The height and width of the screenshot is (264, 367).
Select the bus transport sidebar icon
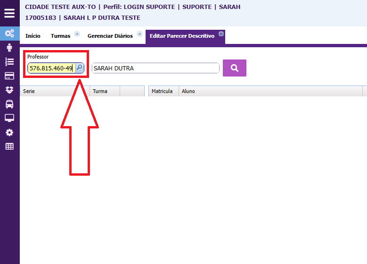[9, 104]
